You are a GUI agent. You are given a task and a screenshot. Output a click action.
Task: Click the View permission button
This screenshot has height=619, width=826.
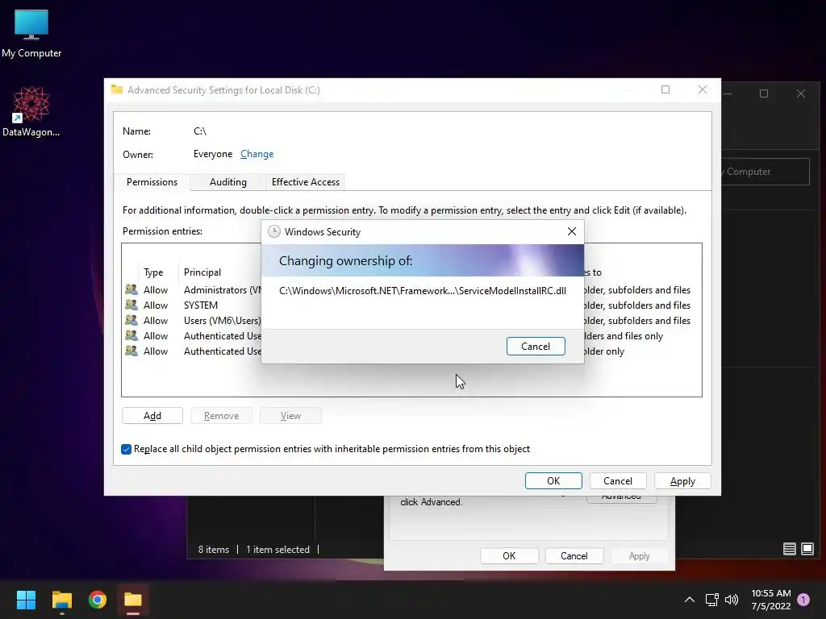[x=290, y=416]
